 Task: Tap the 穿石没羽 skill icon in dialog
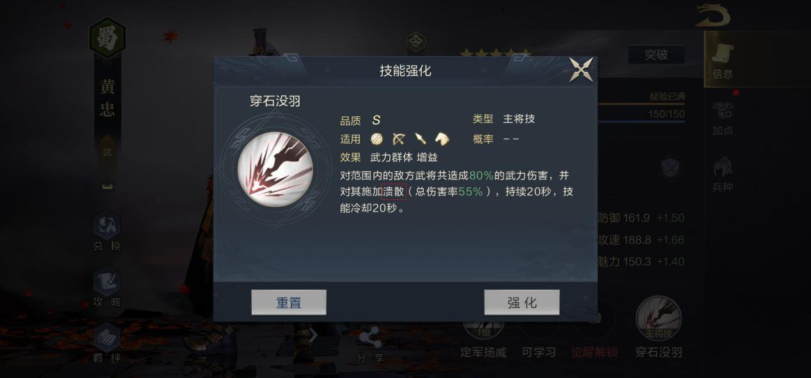[x=275, y=169]
